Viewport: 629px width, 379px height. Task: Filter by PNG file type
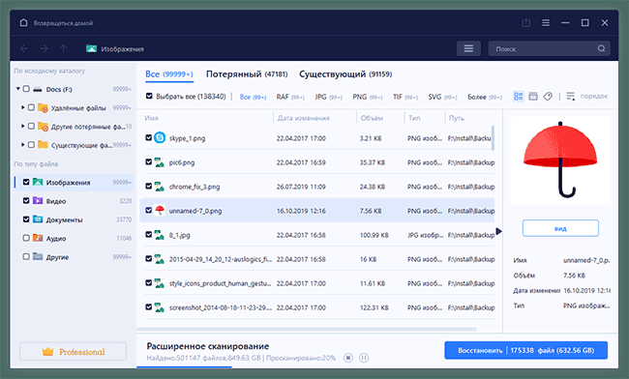click(x=368, y=97)
